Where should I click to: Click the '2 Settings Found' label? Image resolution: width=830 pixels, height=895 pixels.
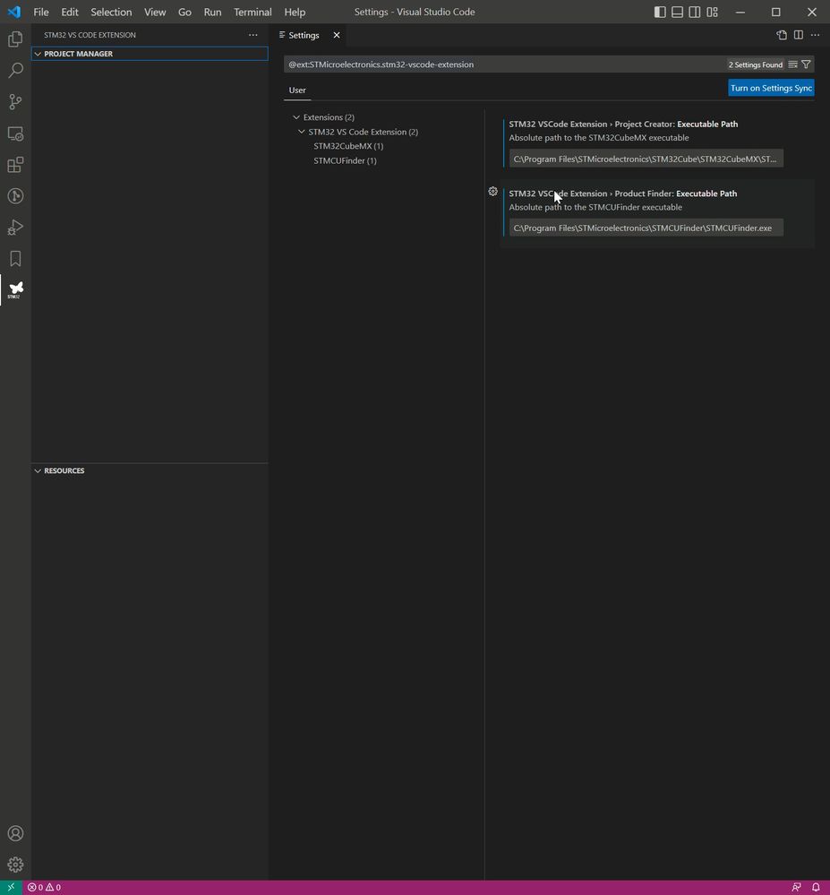[756, 65]
